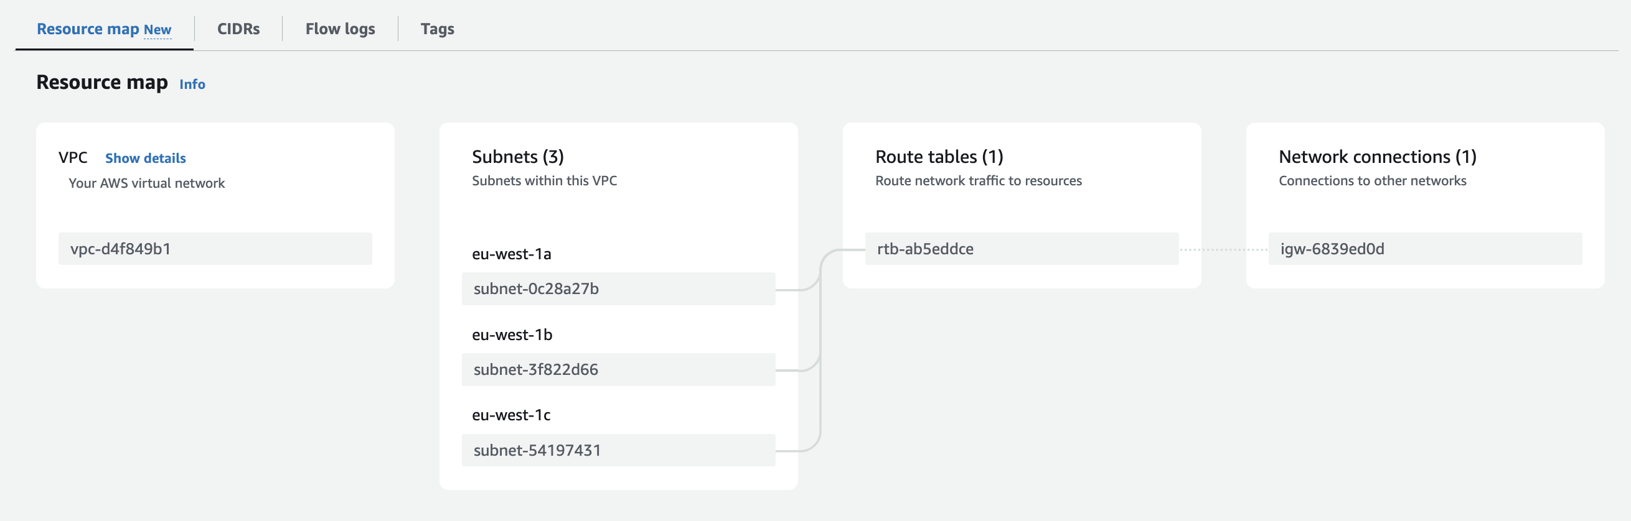Open the Info link beside Resource map

pos(192,84)
